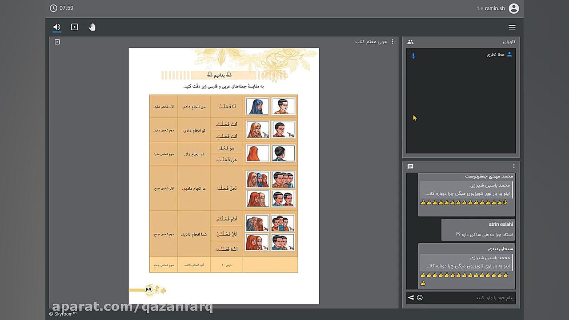Click the chat bubble icon
Image resolution: width=569 pixels, height=320 pixels.
410,167
